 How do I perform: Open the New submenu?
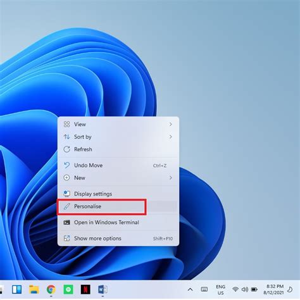point(118,178)
